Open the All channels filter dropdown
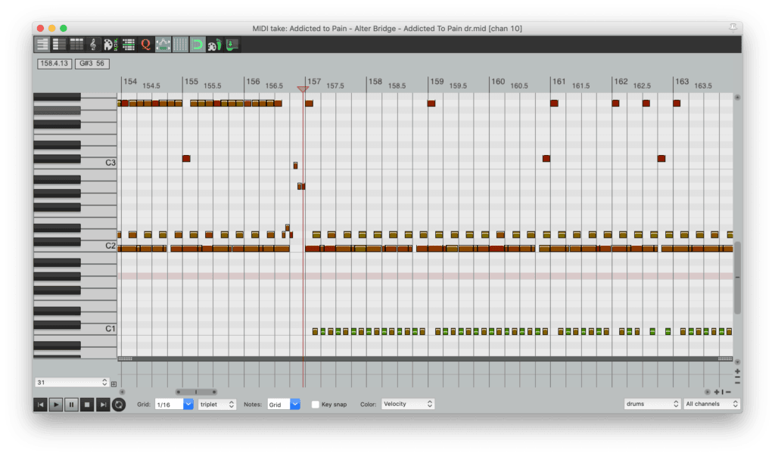Viewport: 775px width, 456px height. [711, 405]
